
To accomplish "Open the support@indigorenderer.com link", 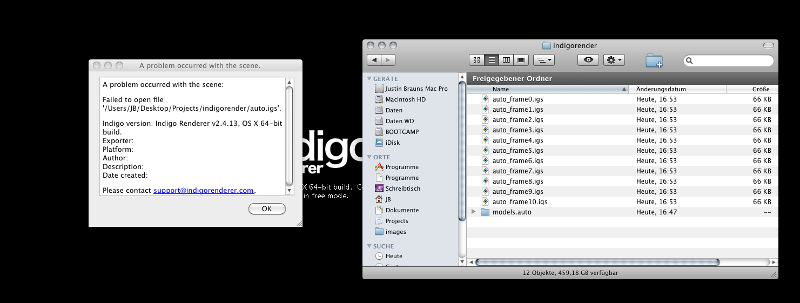I will click(x=204, y=191).
